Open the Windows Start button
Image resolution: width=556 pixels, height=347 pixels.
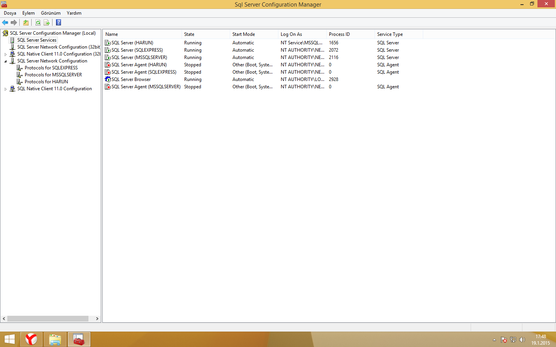(10, 339)
